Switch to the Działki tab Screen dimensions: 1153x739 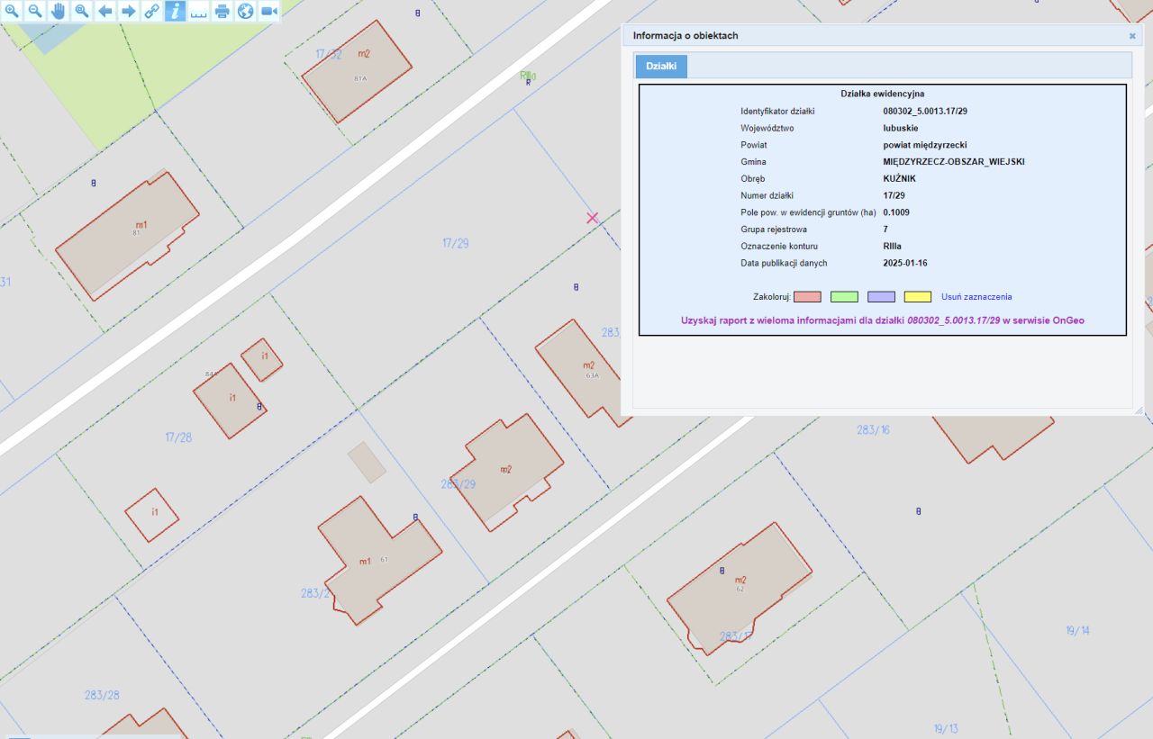coord(661,66)
